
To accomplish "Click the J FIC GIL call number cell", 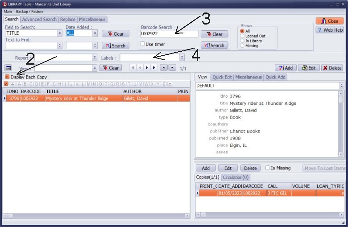I will coord(279,193).
